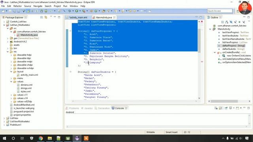Collapse MainActivity in Outline
Viewport: 253px width, 142px height.
pyautogui.click(x=210, y=29)
